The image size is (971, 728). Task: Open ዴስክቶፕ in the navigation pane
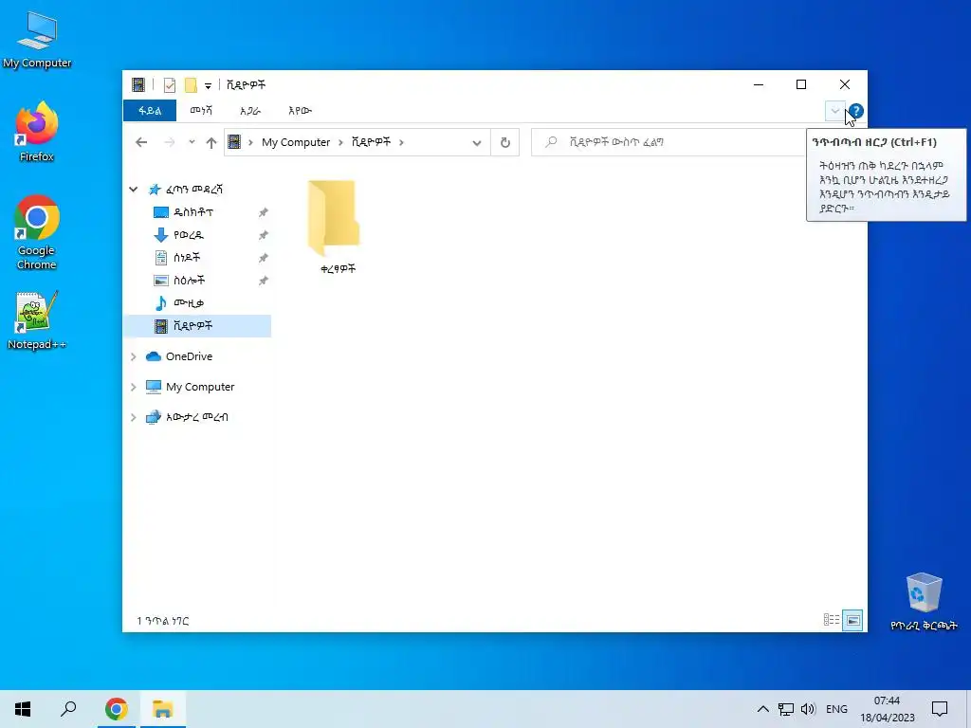193,212
